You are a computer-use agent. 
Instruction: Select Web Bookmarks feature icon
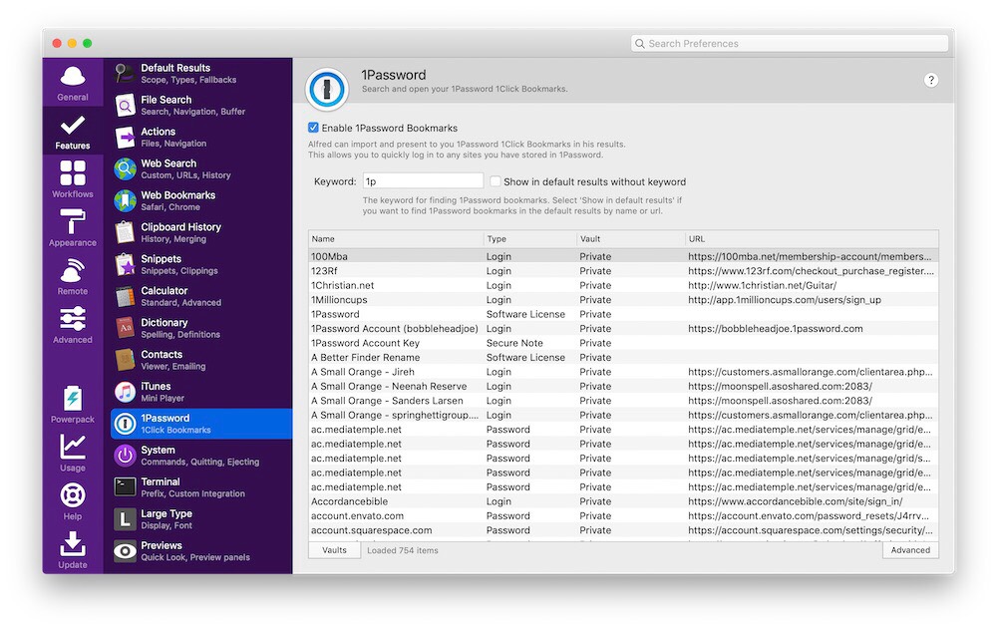126,200
